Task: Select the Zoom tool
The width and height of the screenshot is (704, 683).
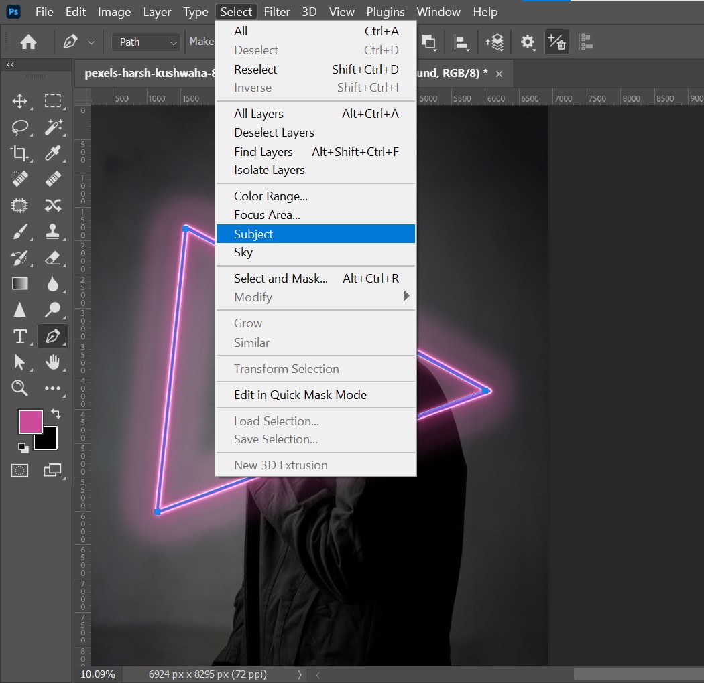Action: coord(19,388)
